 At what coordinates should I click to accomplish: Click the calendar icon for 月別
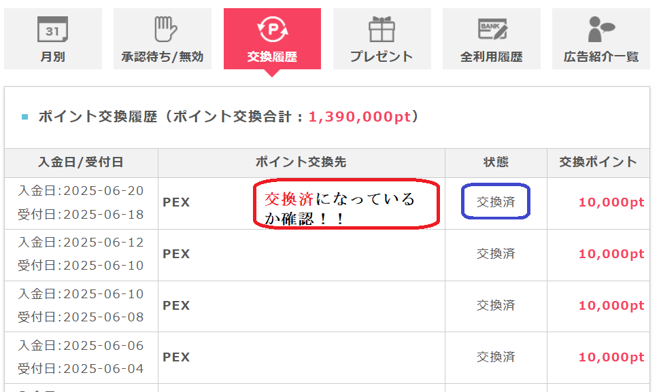(x=52, y=29)
